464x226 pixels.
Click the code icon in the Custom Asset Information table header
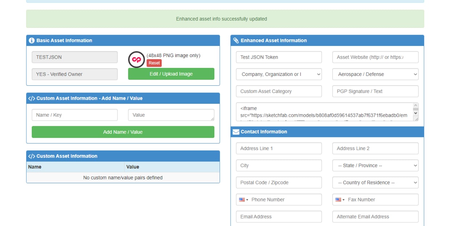(32, 156)
